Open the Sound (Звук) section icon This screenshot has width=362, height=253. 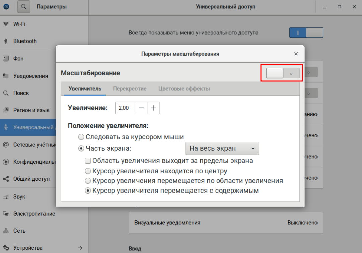coord(6,196)
